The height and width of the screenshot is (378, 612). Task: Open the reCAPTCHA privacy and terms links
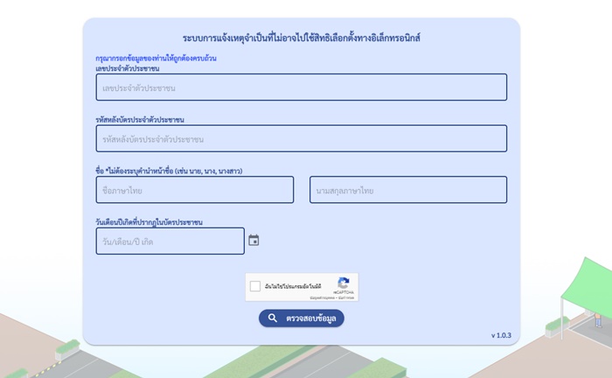point(331,297)
